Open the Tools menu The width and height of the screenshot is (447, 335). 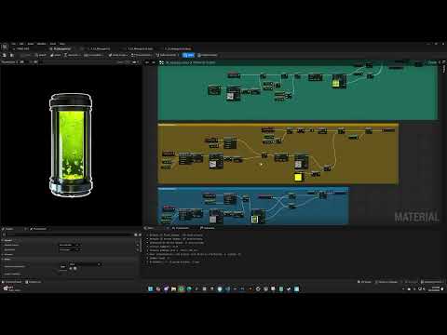coord(53,44)
